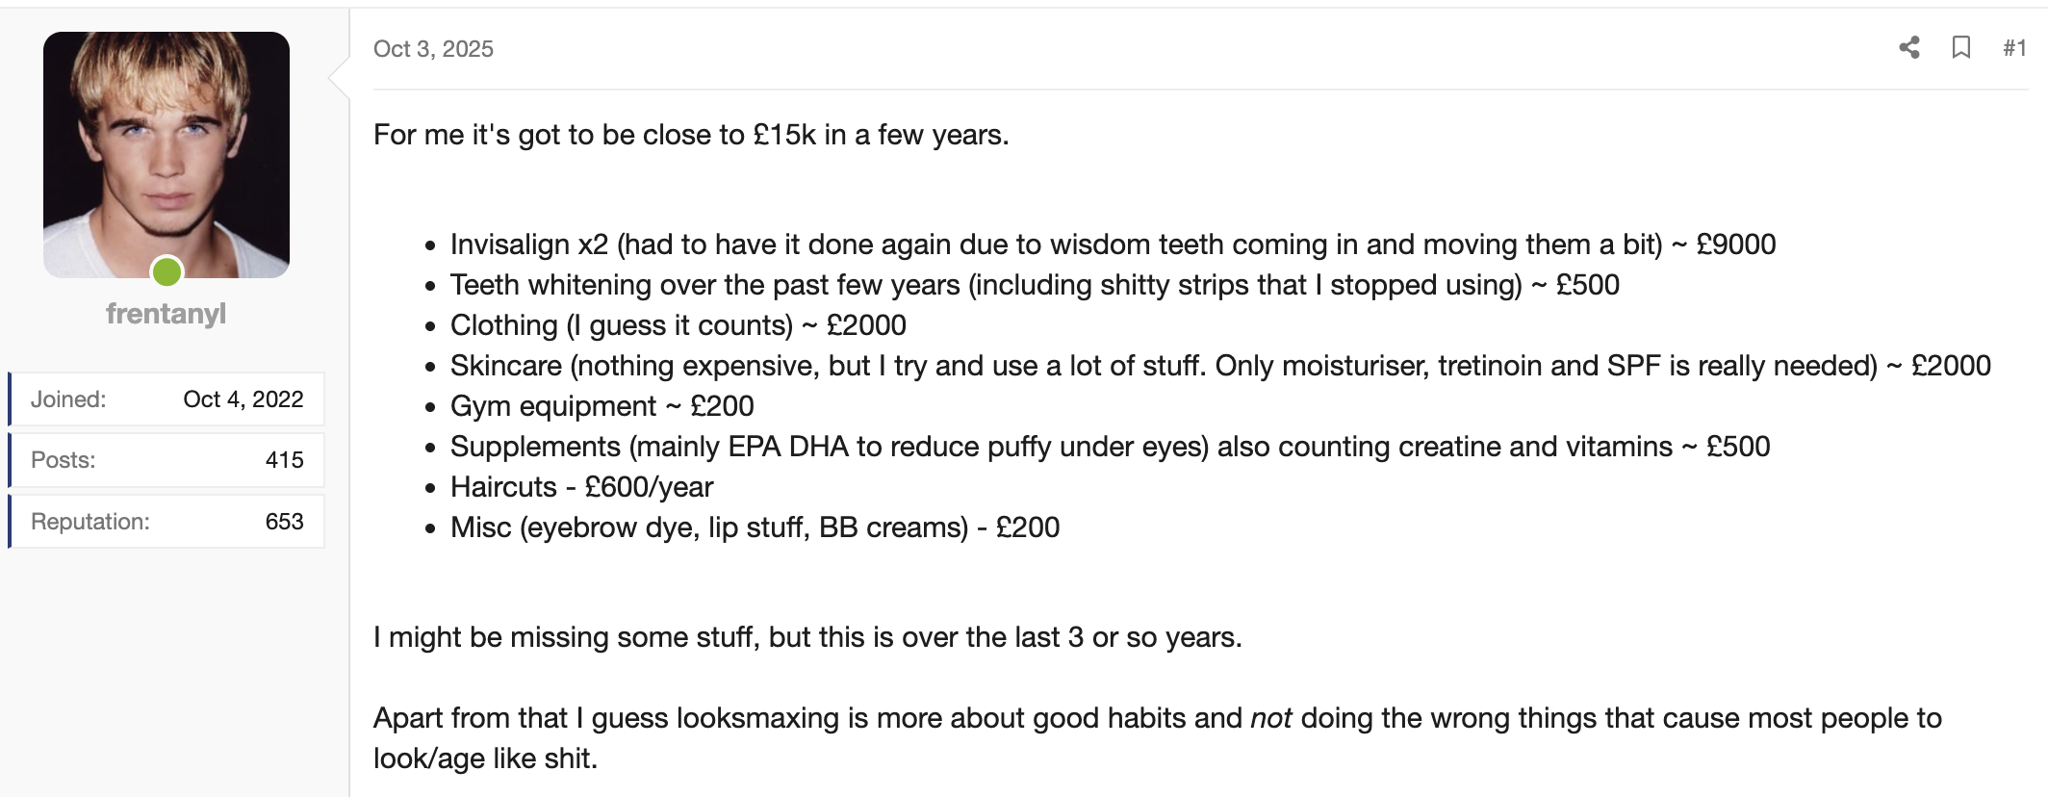Image resolution: width=2048 pixels, height=797 pixels.
Task: Click the Teeth whitening bullet line
Action: pyautogui.click(x=1034, y=285)
